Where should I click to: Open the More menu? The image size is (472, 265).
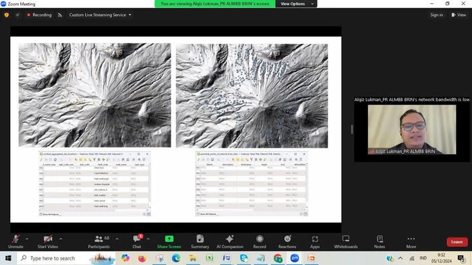[x=411, y=242]
